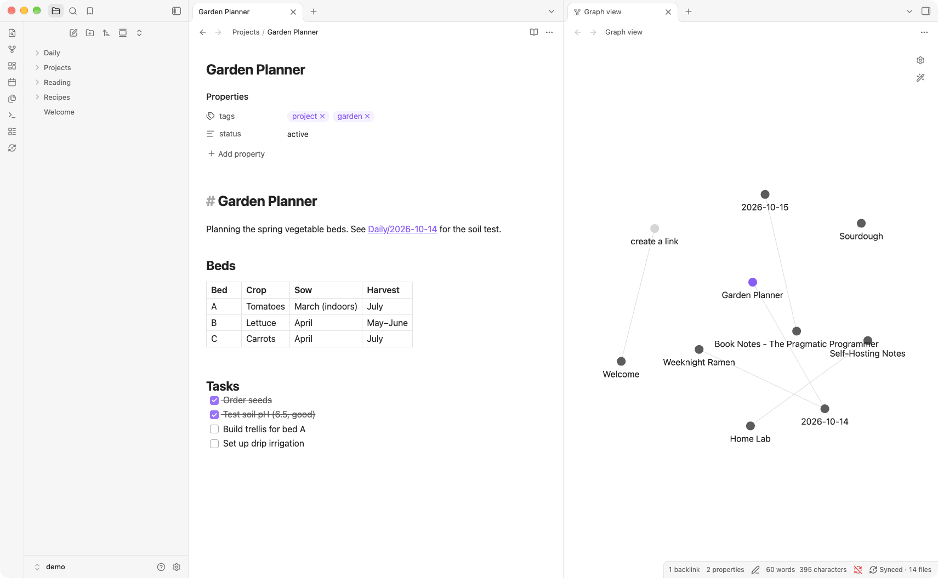Open graph settings gear icon
The image size is (938, 578).
(x=920, y=60)
